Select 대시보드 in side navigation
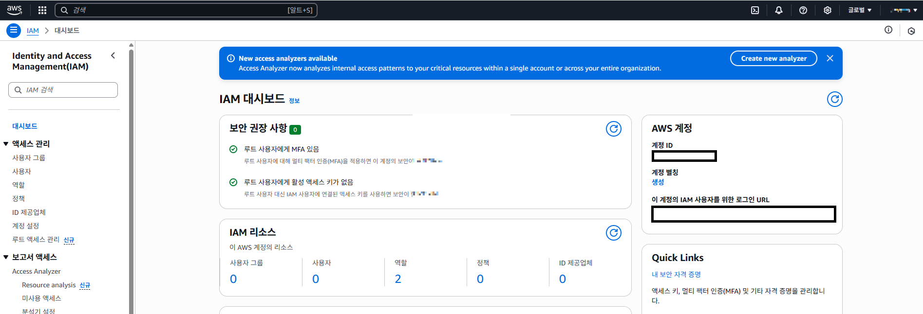 click(25, 126)
